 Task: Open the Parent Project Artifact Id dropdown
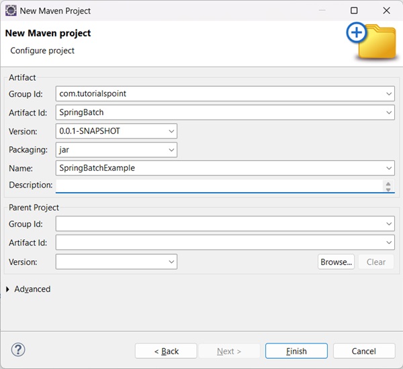390,243
